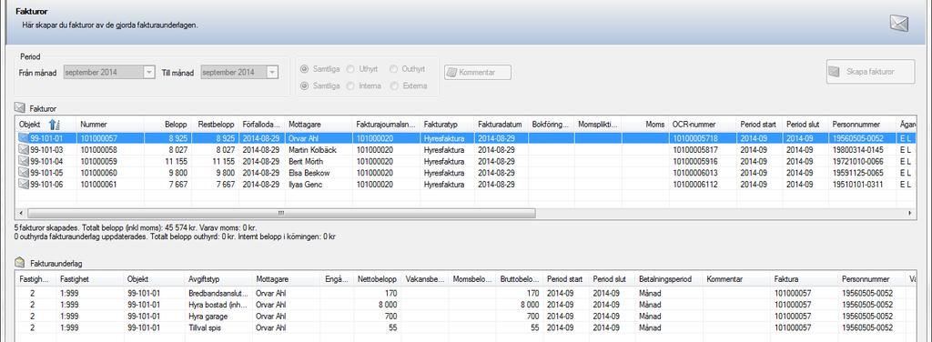Sort invoices by OCR-nummer column header
The image size is (932, 342).
[704, 125]
